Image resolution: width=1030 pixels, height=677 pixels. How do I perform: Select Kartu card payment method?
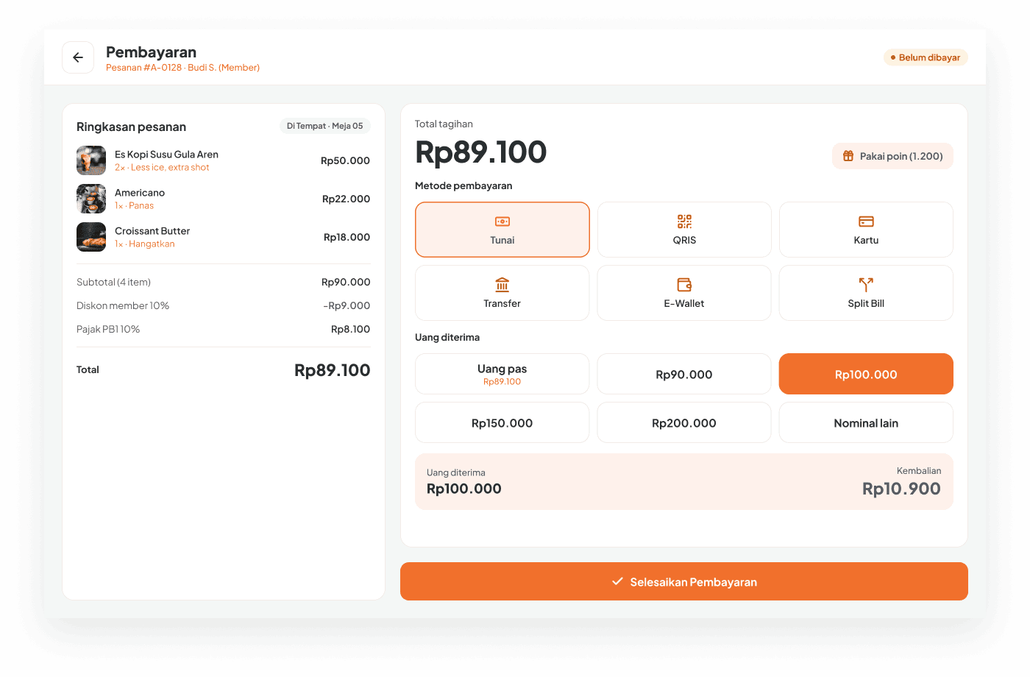click(866, 230)
